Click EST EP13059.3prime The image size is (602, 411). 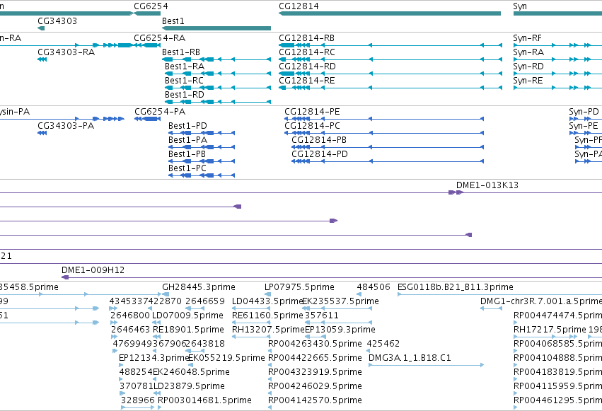click(x=340, y=330)
